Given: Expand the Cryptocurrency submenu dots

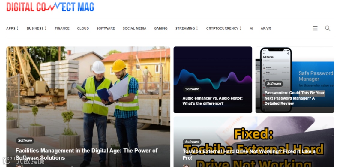Looking at the screenshot, I should click(241, 28).
